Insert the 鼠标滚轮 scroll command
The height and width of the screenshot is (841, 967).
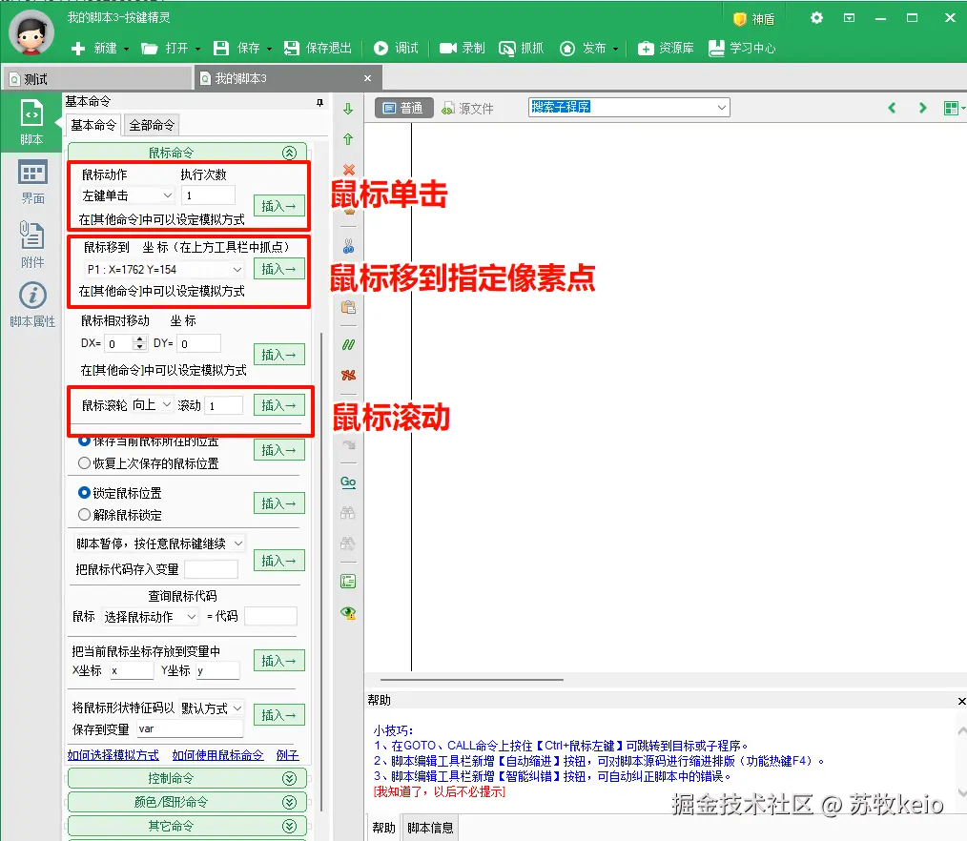click(278, 405)
